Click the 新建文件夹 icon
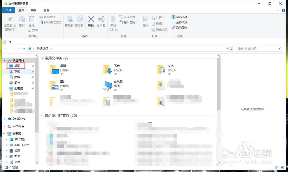This screenshot has height=172, width=288. tap(113, 19)
